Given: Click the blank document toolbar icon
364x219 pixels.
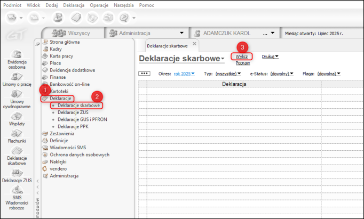Looking at the screenshot, I should point(76,18).
